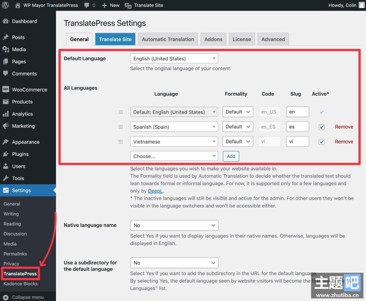Viewport: 366px width, 301px height.
Task: Click the Tools wrench icon
Action: (6, 178)
